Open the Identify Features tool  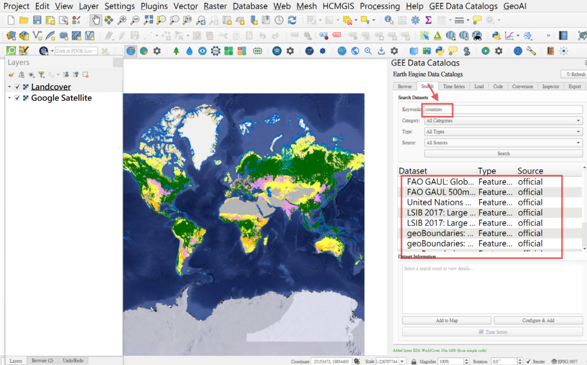point(389,20)
